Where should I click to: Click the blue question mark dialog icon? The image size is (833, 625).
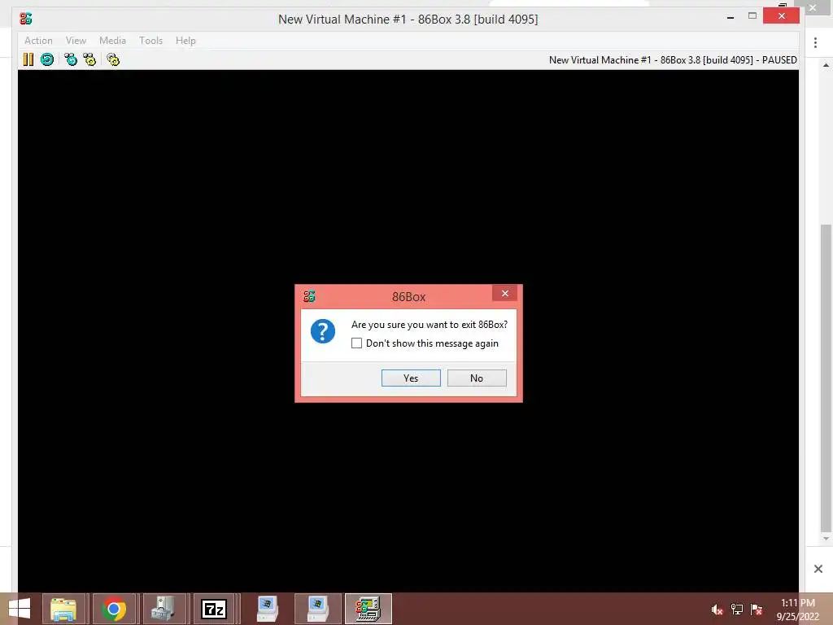[x=322, y=331]
